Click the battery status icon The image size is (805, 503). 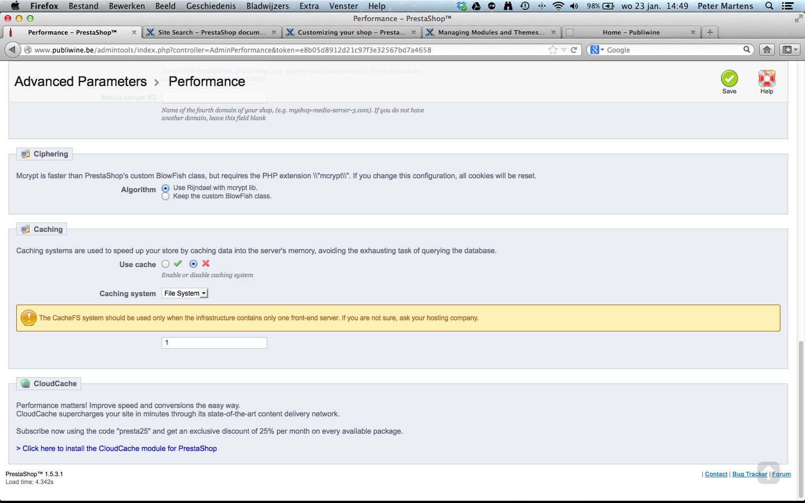click(x=608, y=6)
